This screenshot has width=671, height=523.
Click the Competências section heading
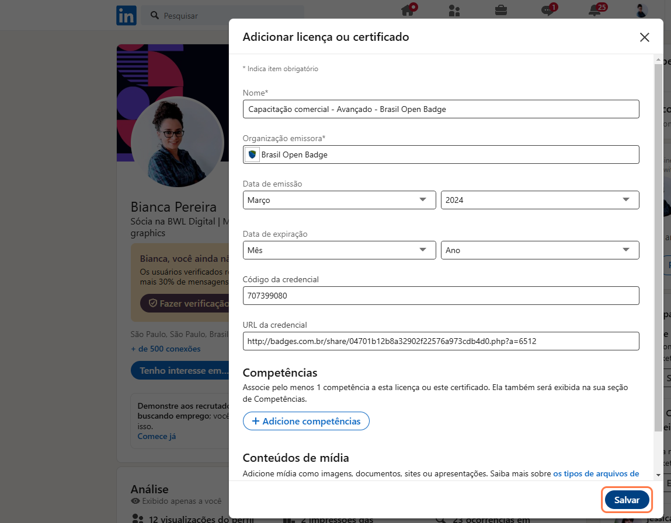[x=280, y=373]
